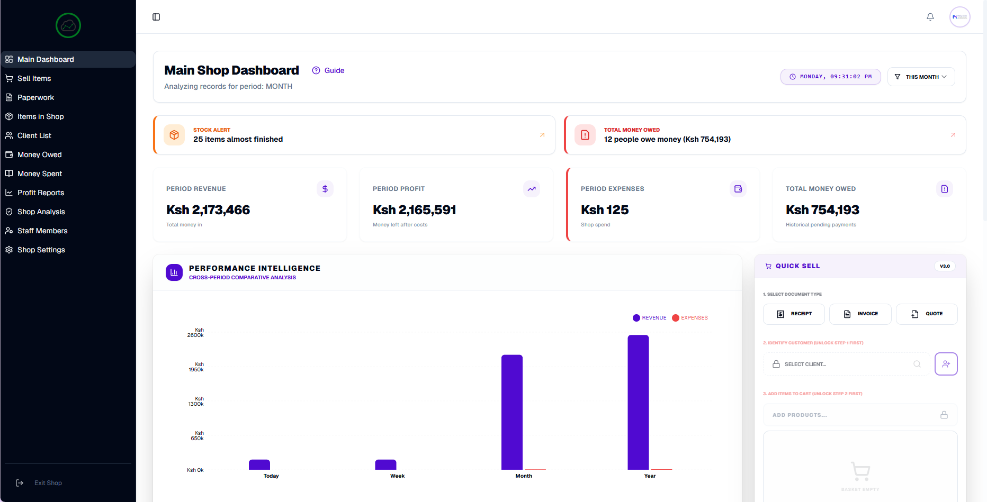The image size is (987, 502).
Task: Open Shop Settings
Action: [68, 250]
